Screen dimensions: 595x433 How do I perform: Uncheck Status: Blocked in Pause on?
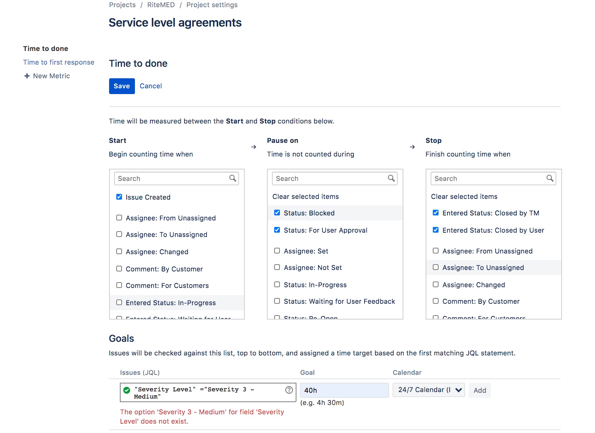[x=277, y=213]
